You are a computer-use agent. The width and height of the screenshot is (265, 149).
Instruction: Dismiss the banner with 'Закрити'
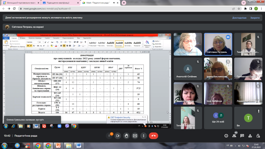coord(255,18)
